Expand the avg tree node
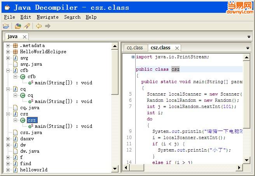Viewport: 255px width, 176px height. 8,58
